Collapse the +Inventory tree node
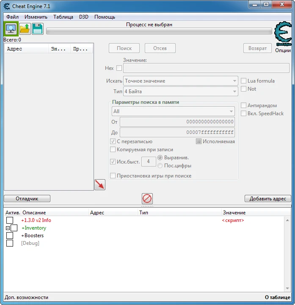295x305 pixels. tap(8, 228)
